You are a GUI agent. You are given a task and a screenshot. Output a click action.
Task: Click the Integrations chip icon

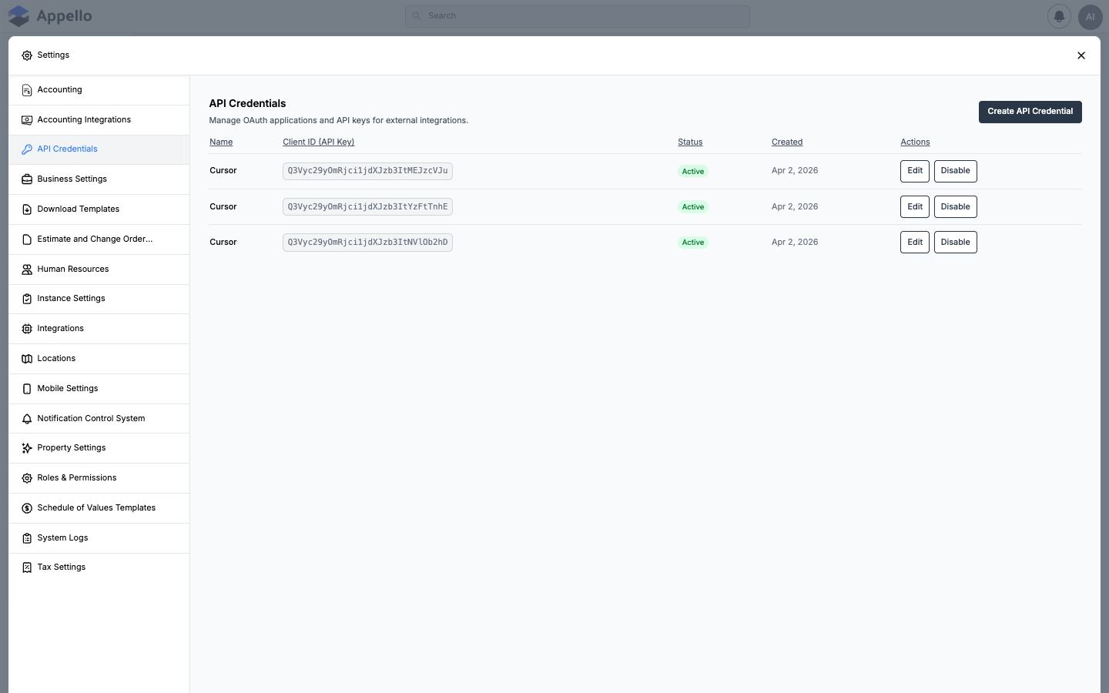[27, 329]
